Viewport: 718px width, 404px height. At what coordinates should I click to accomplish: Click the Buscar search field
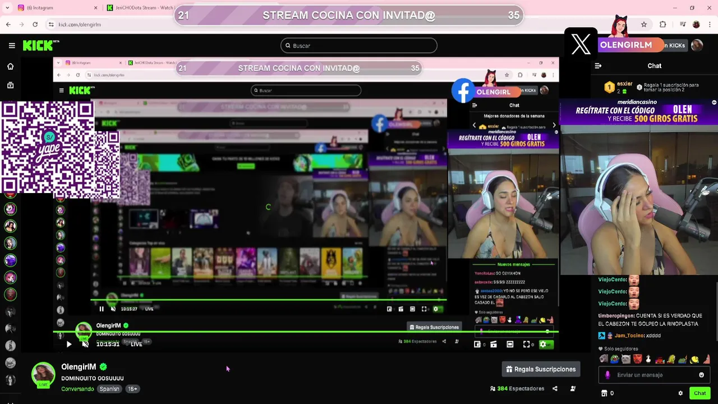pyautogui.click(x=359, y=45)
